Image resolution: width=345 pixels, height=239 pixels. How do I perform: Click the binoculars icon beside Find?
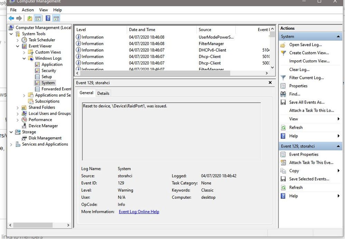283,94
